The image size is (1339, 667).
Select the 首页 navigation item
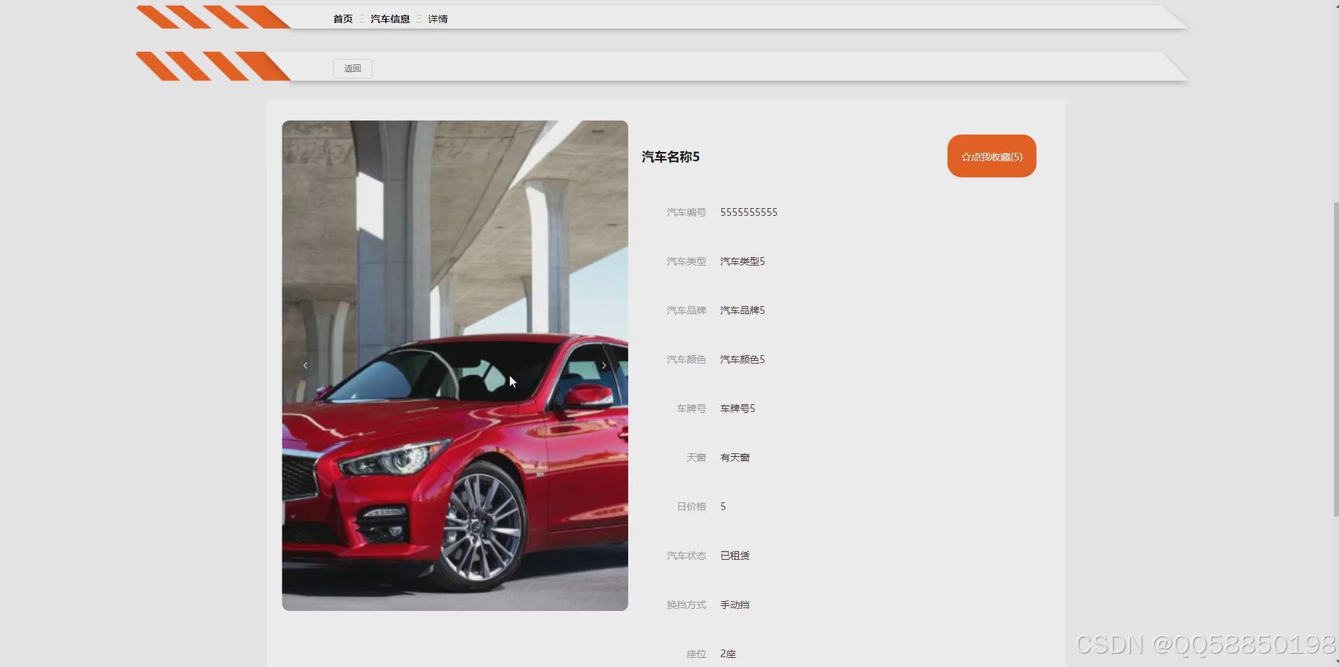(342, 19)
